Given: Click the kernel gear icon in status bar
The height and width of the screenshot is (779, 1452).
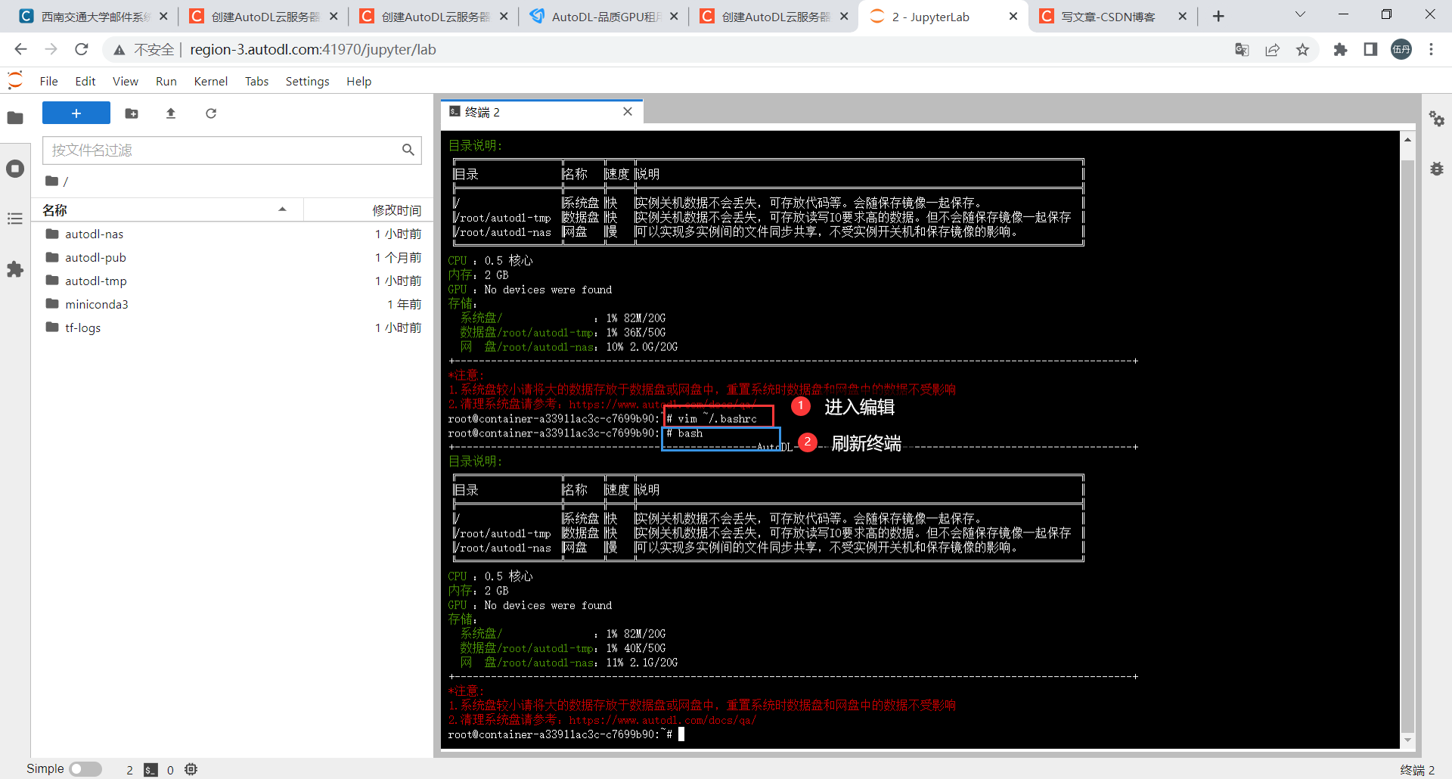Looking at the screenshot, I should coord(191,769).
